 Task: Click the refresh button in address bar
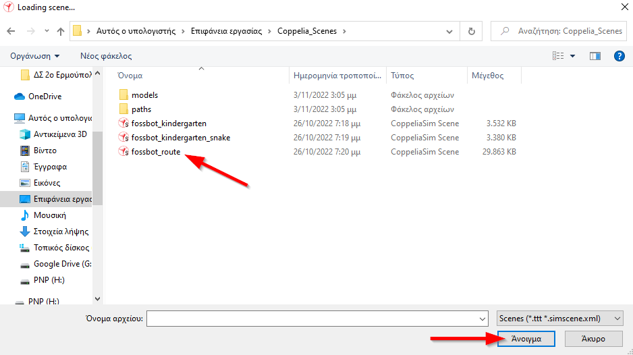tap(471, 31)
